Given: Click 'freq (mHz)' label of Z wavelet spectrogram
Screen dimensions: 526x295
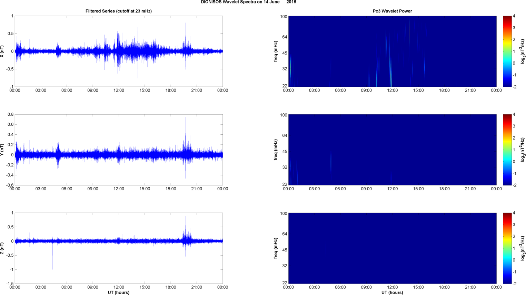Looking at the screenshot, I should click(x=276, y=248).
